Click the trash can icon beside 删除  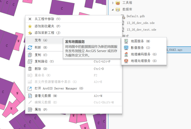[30, 69]
